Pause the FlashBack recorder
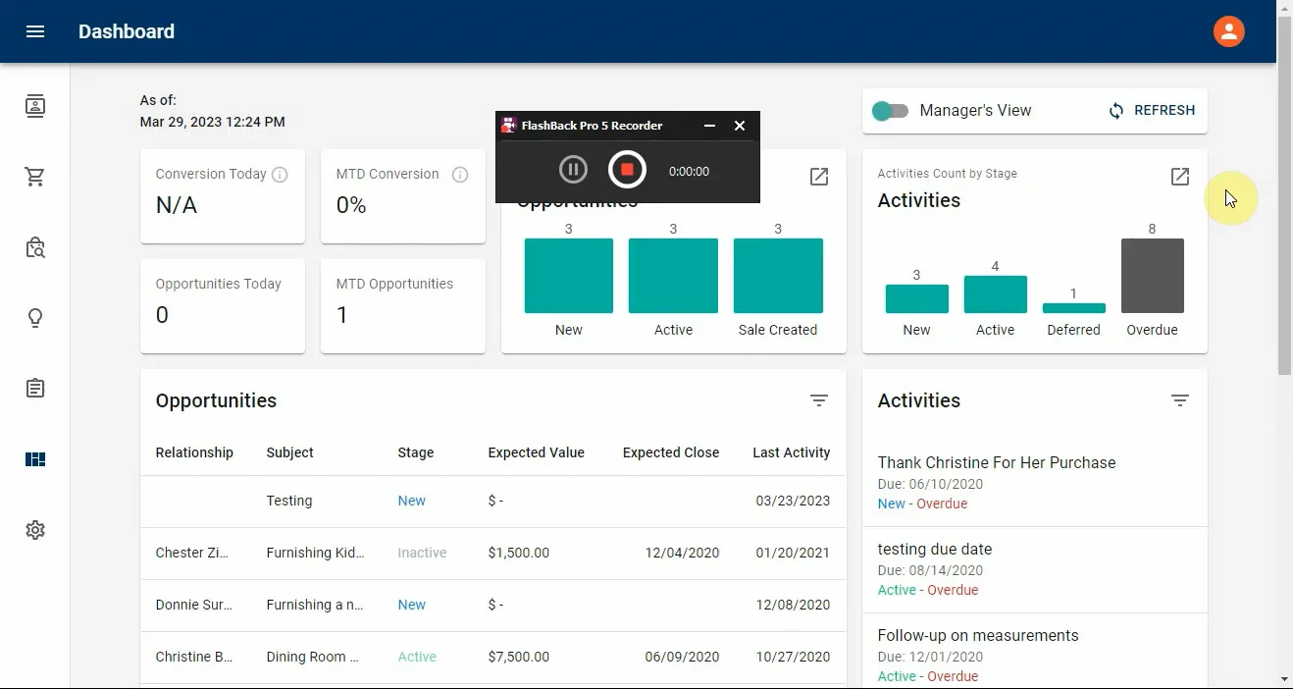This screenshot has width=1293, height=689. [573, 170]
